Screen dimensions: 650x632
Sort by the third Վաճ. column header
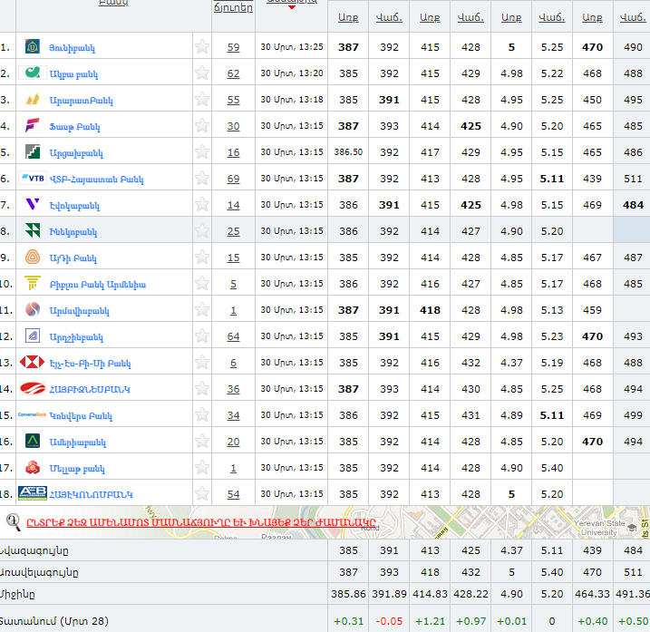pyautogui.click(x=552, y=18)
